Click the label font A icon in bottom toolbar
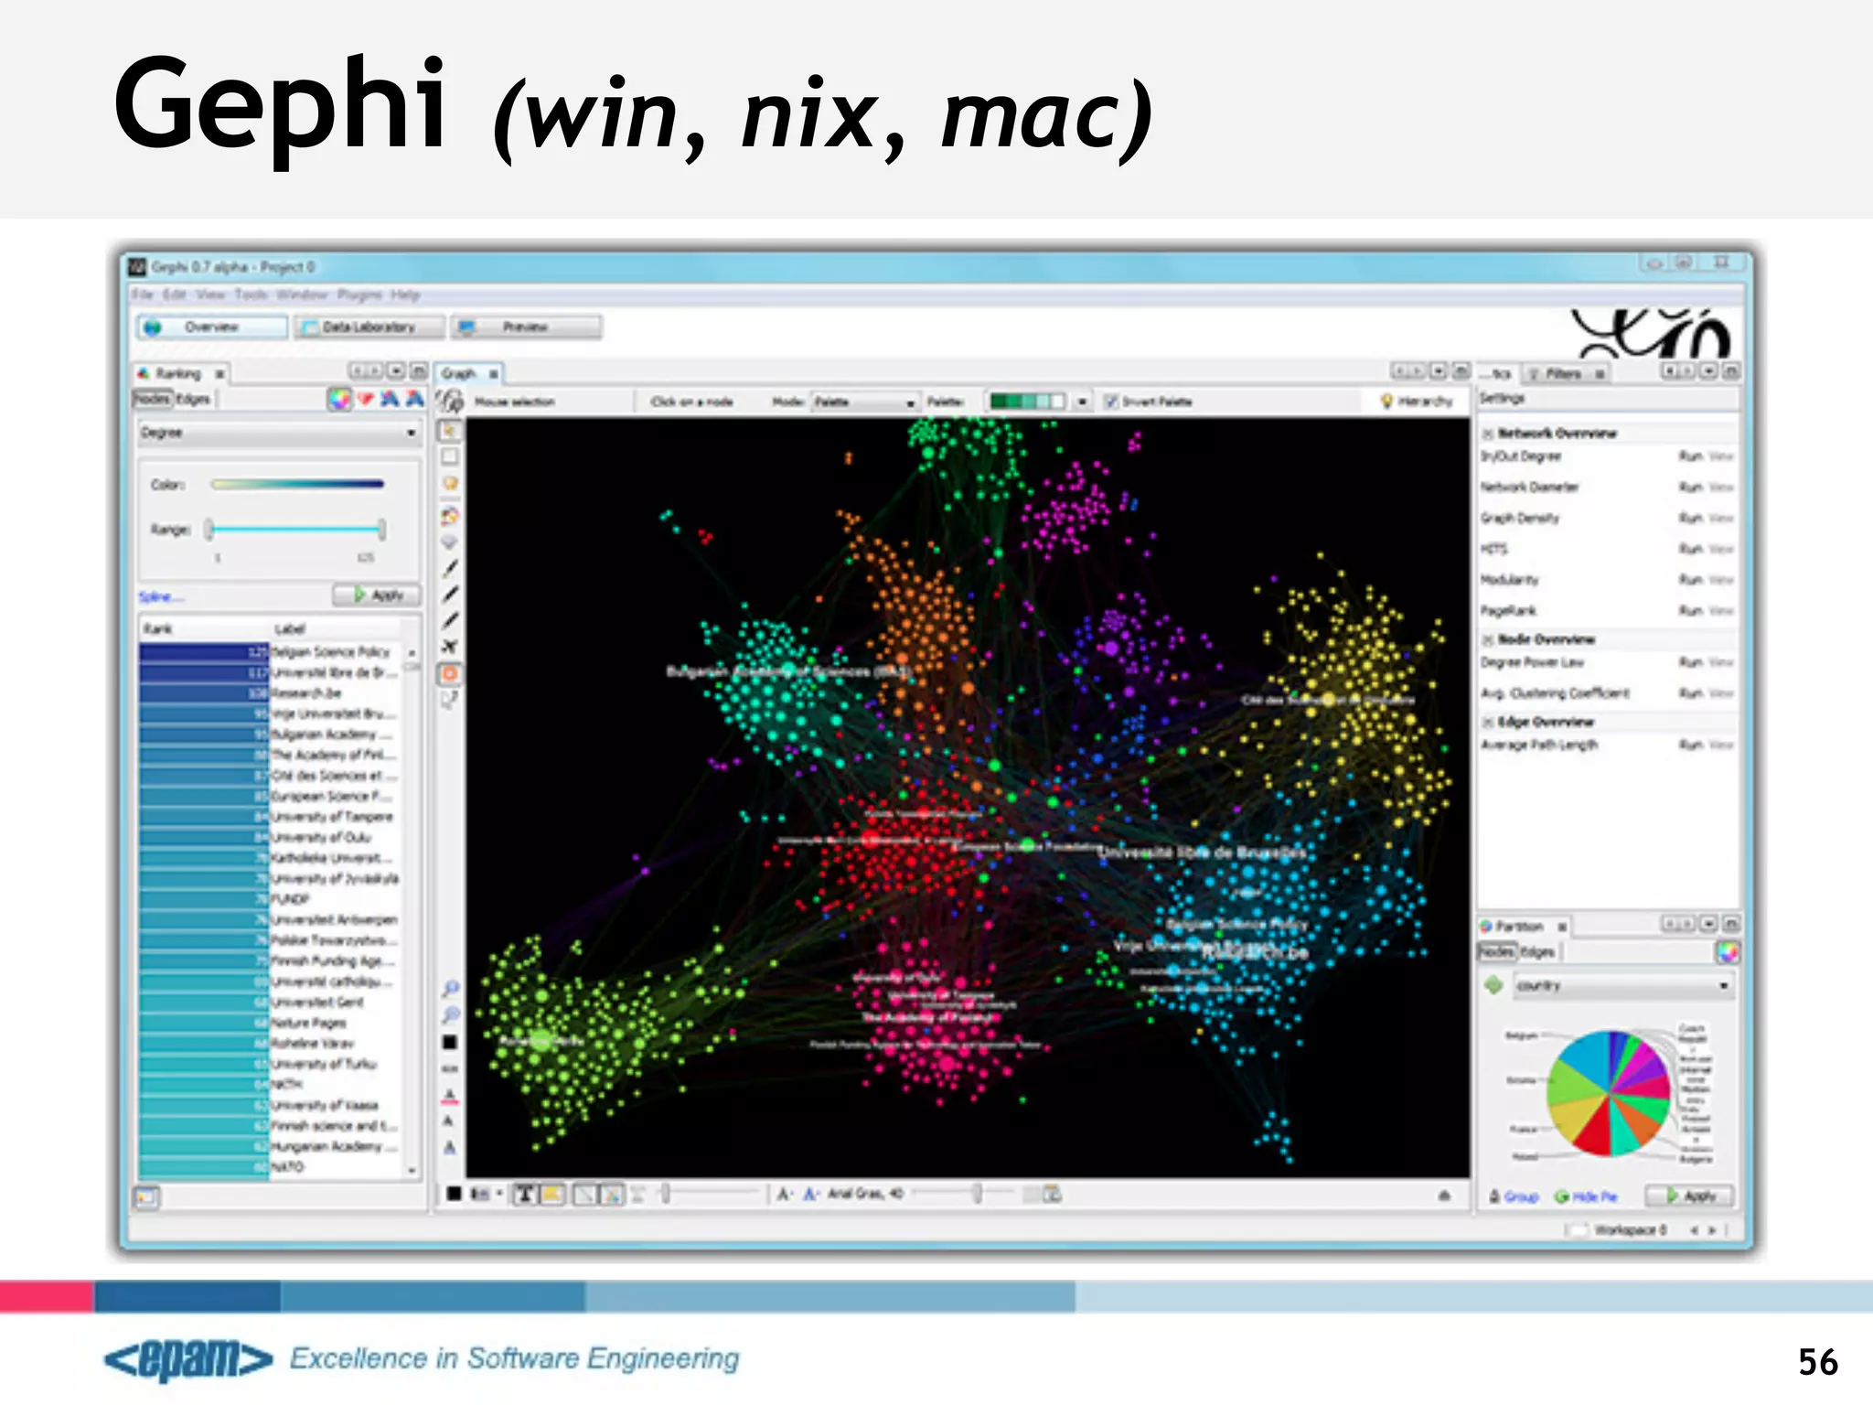Viewport: 1873px width, 1405px height. click(x=785, y=1194)
